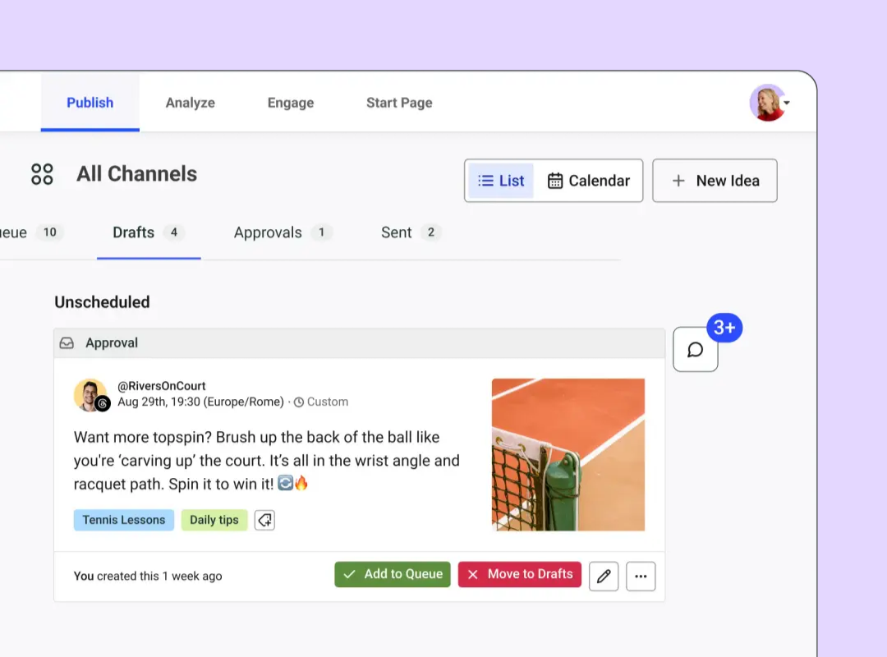Switch to Calendar view

pos(590,180)
